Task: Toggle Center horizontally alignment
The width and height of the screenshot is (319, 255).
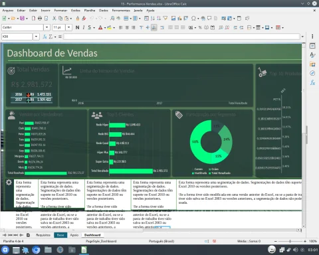Action: [127, 27]
